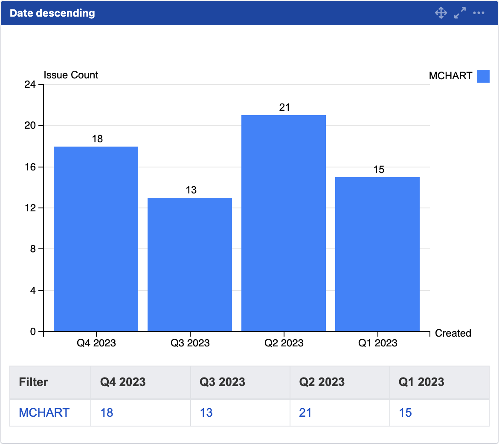Viewport: 499px width, 444px height.
Task: Click the value 21 under Q2 2023
Action: [x=305, y=412]
